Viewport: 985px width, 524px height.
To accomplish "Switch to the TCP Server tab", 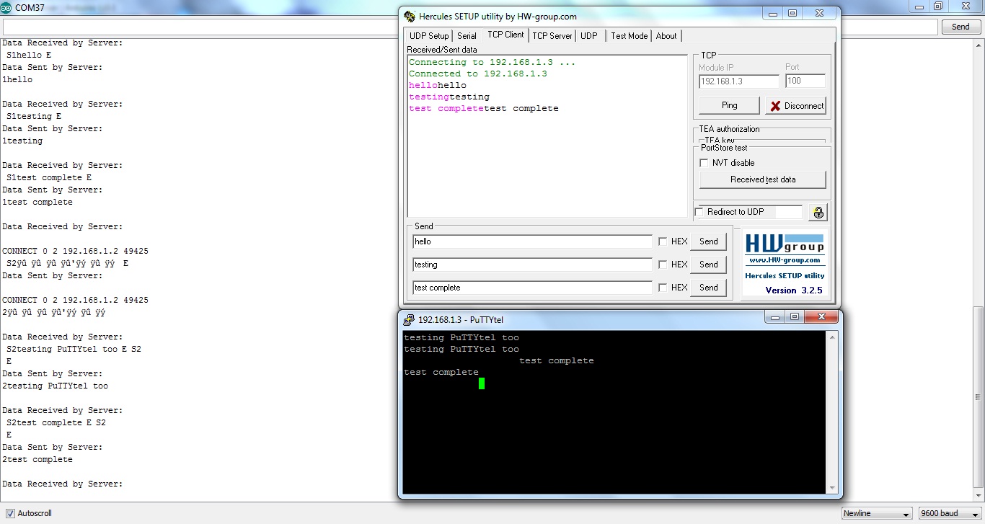I will click(552, 36).
